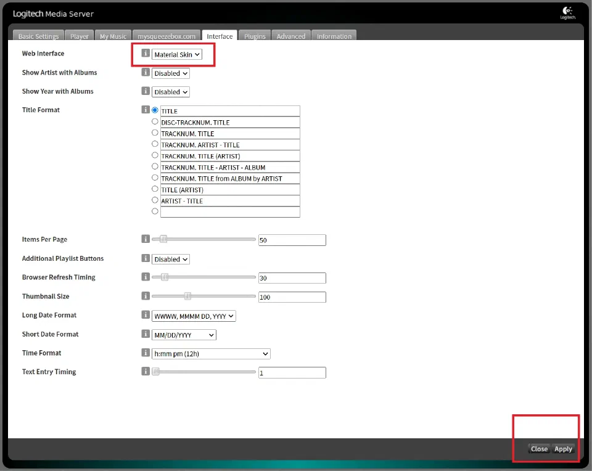Expand the Additional Playlist Buttons dropdown
This screenshot has width=592, height=471.
tap(171, 260)
